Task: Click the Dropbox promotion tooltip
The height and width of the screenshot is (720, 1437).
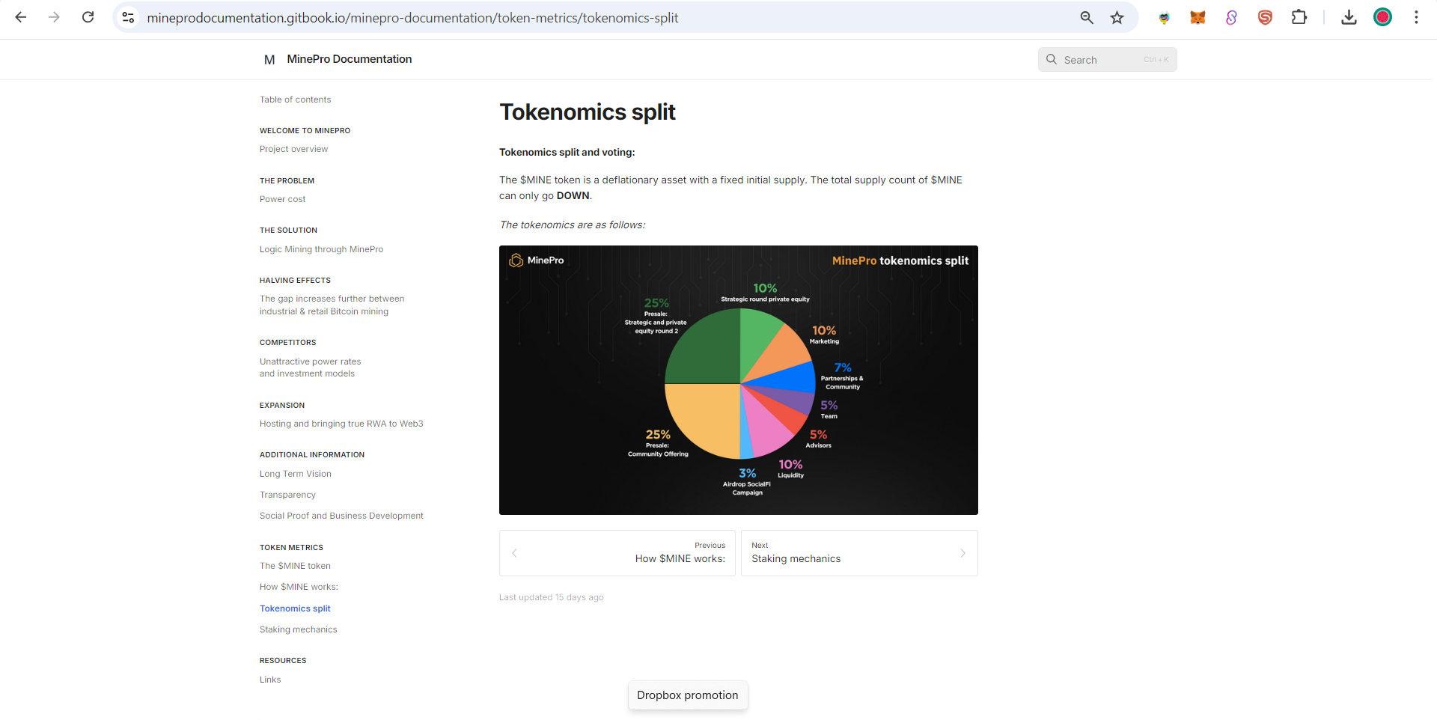Action: pos(687,695)
